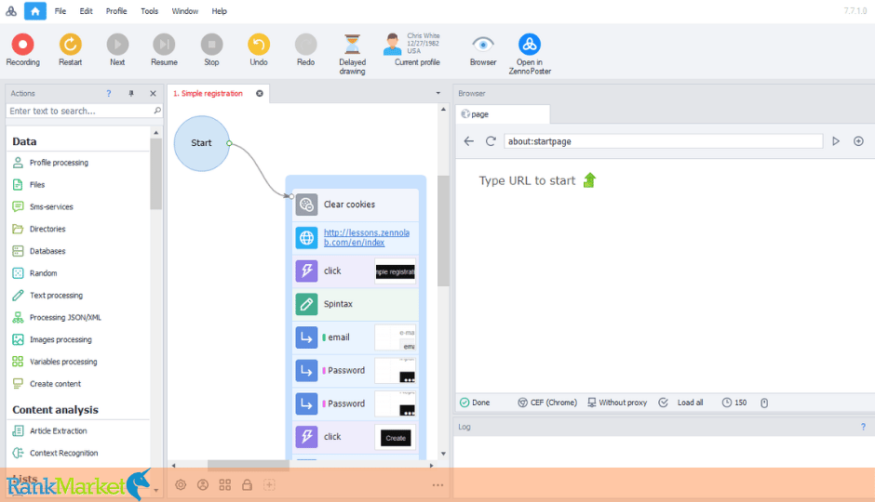The width and height of the screenshot is (875, 502).
Task: Open the Profile menu
Action: click(x=116, y=11)
